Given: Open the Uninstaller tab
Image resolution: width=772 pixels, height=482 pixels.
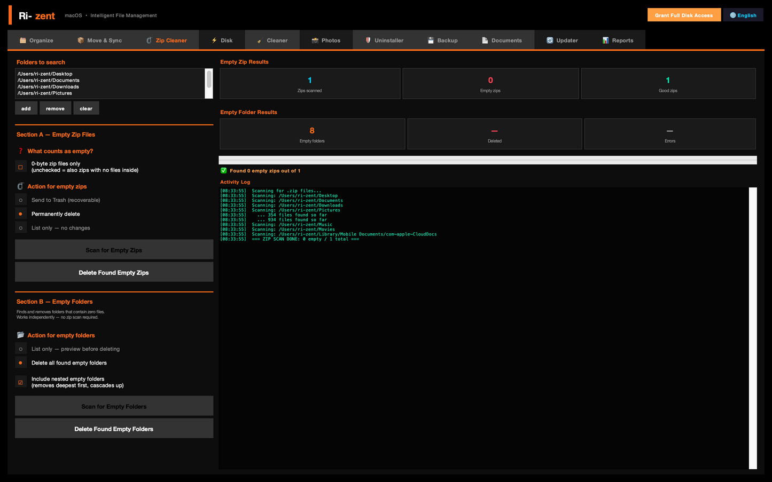Looking at the screenshot, I should click(x=384, y=40).
